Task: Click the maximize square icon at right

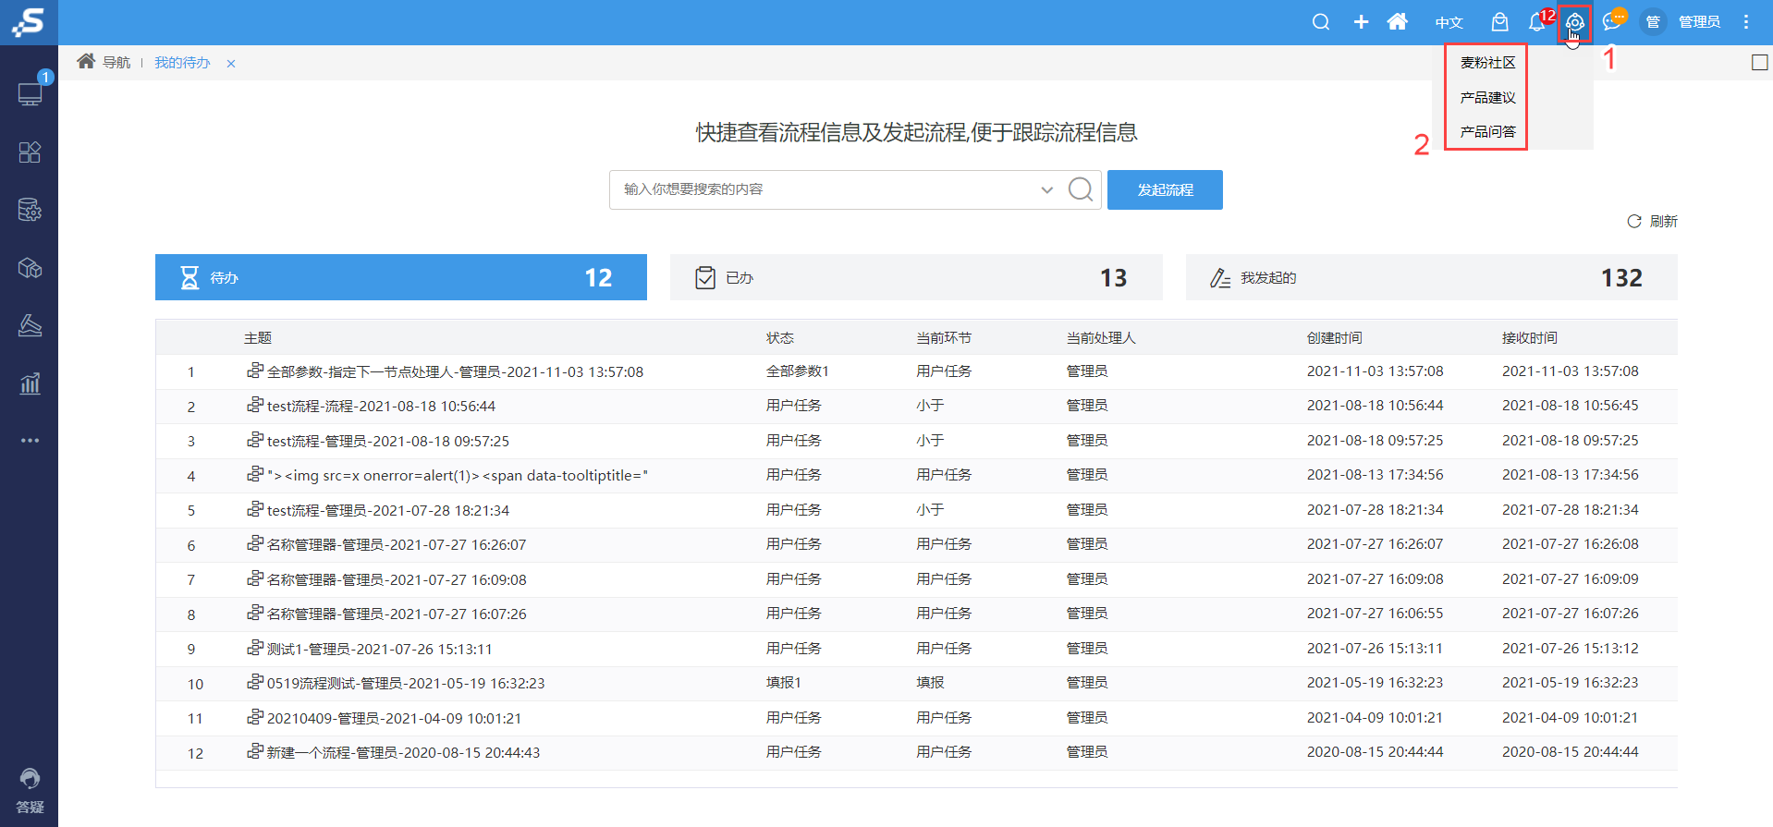Action: pyautogui.click(x=1760, y=62)
